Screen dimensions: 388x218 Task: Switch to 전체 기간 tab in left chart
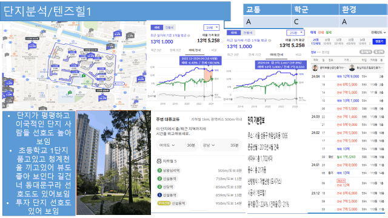pos(175,50)
